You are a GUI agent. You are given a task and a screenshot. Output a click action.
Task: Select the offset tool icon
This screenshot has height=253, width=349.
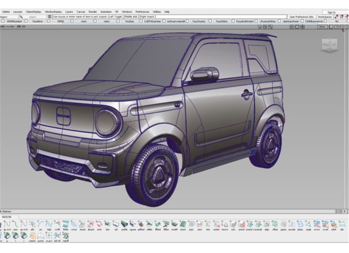(275, 225)
